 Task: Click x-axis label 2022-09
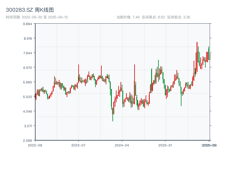[35, 145]
